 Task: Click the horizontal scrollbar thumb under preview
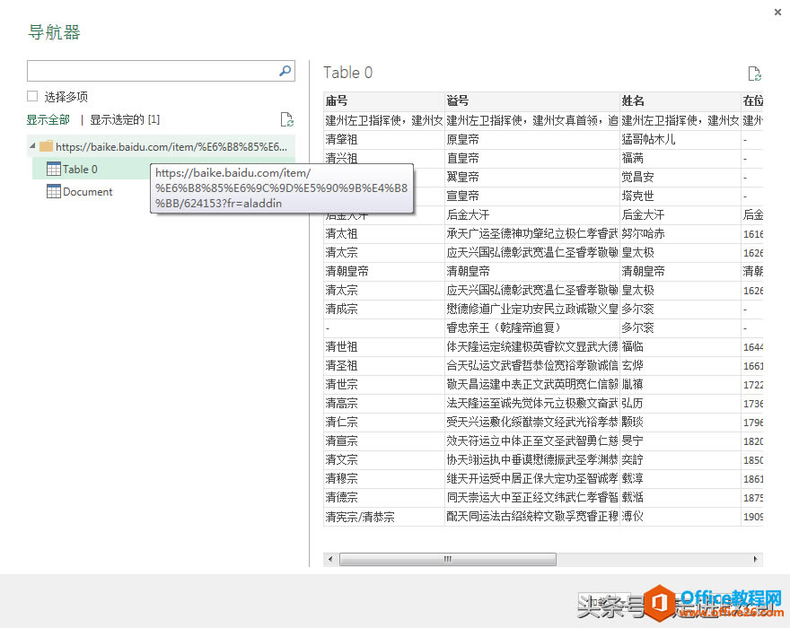point(448,559)
